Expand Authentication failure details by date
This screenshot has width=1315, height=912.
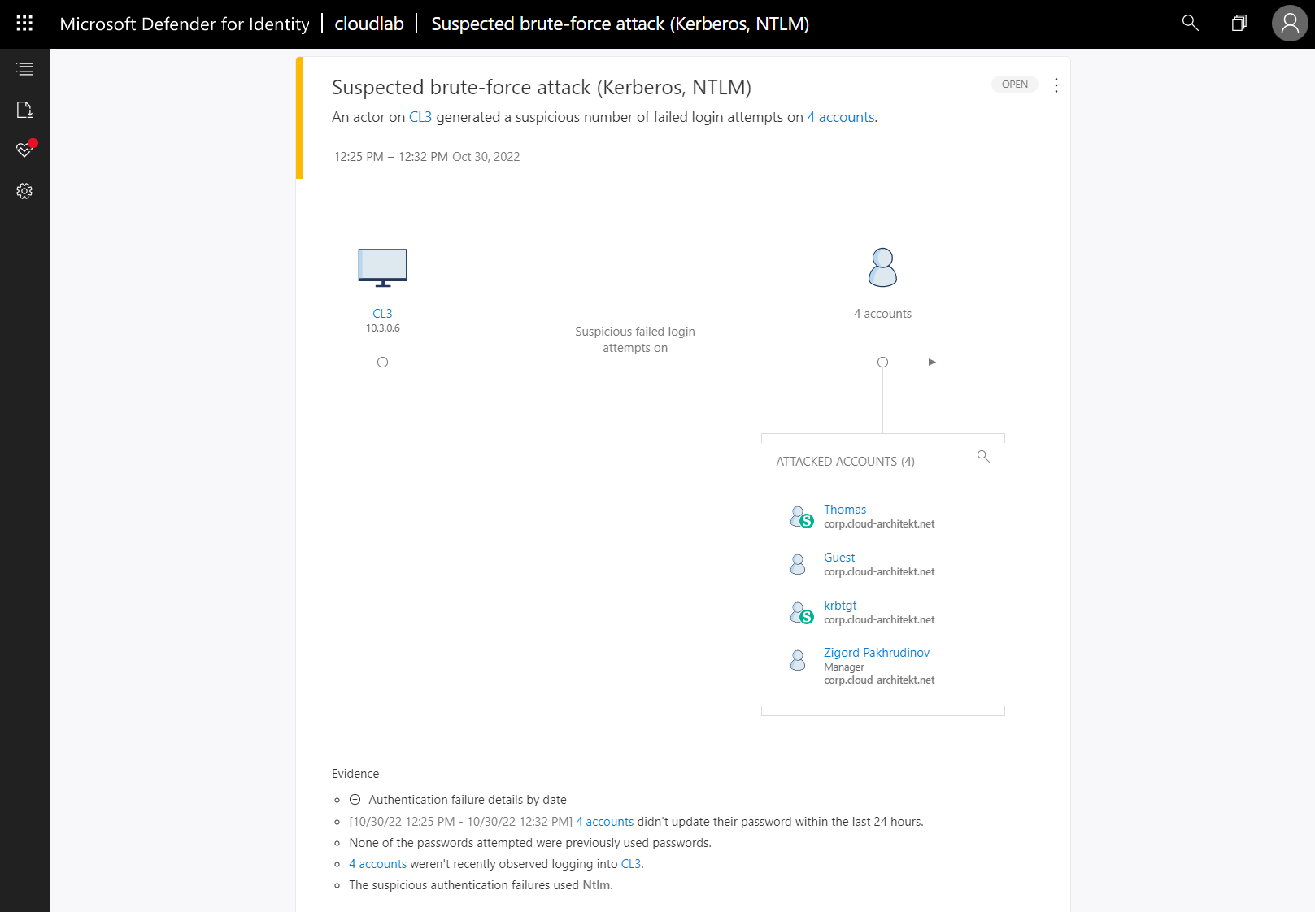355,800
